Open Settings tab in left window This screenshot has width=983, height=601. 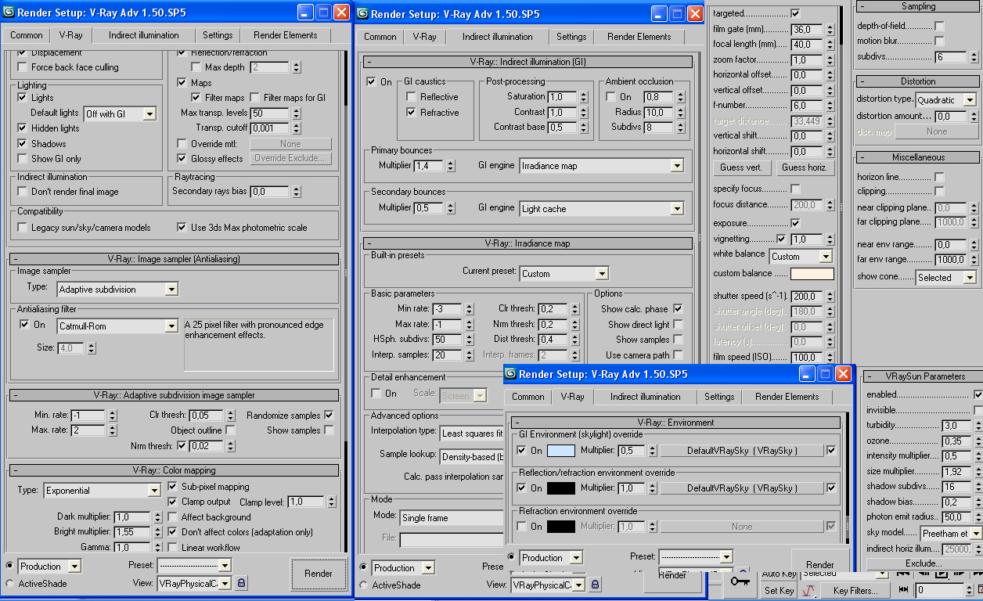[x=218, y=35]
